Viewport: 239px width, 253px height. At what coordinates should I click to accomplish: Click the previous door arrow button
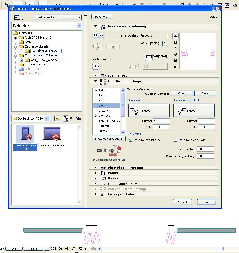tap(95, 36)
